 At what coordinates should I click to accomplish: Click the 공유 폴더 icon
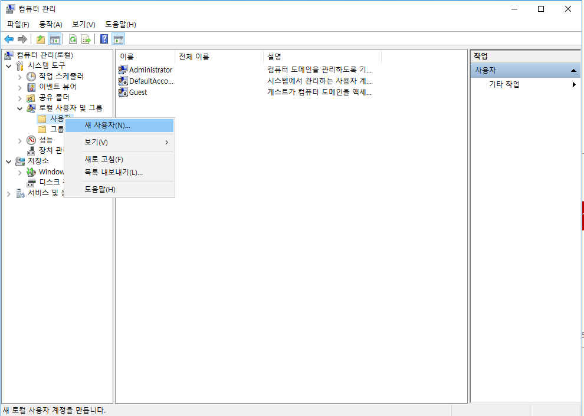click(x=31, y=98)
